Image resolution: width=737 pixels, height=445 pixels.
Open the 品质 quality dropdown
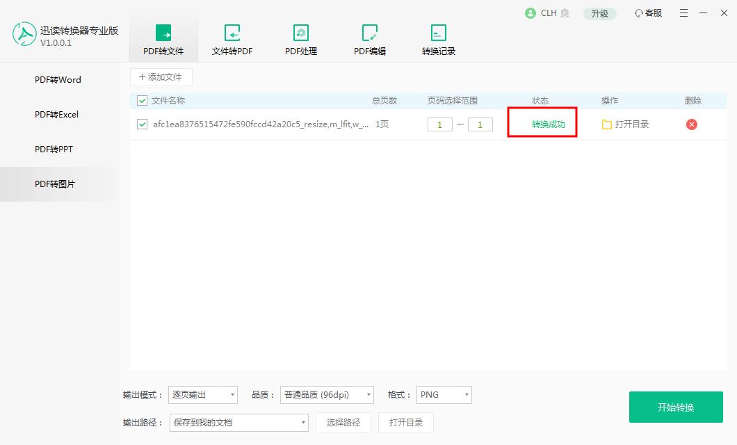(325, 394)
